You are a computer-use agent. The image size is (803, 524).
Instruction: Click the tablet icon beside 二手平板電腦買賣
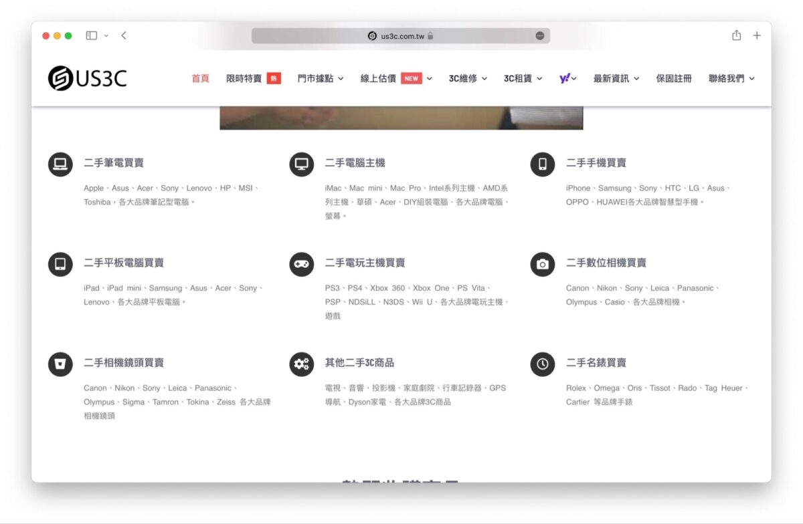coord(60,264)
